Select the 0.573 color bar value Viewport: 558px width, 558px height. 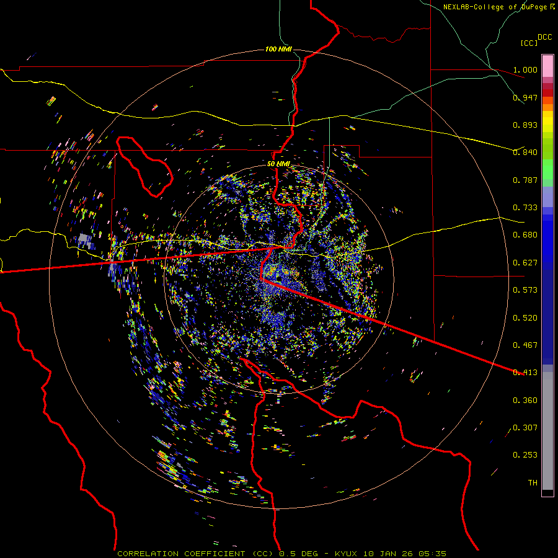coord(525,290)
